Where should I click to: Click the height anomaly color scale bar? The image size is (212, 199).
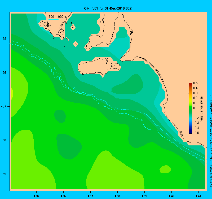coord(190,108)
